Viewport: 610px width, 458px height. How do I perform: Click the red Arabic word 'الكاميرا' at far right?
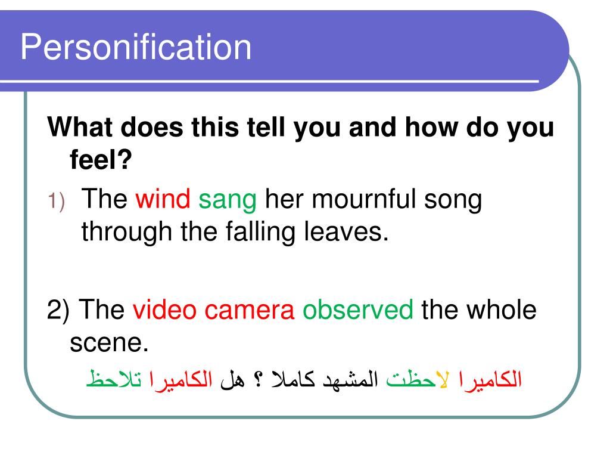(490, 379)
